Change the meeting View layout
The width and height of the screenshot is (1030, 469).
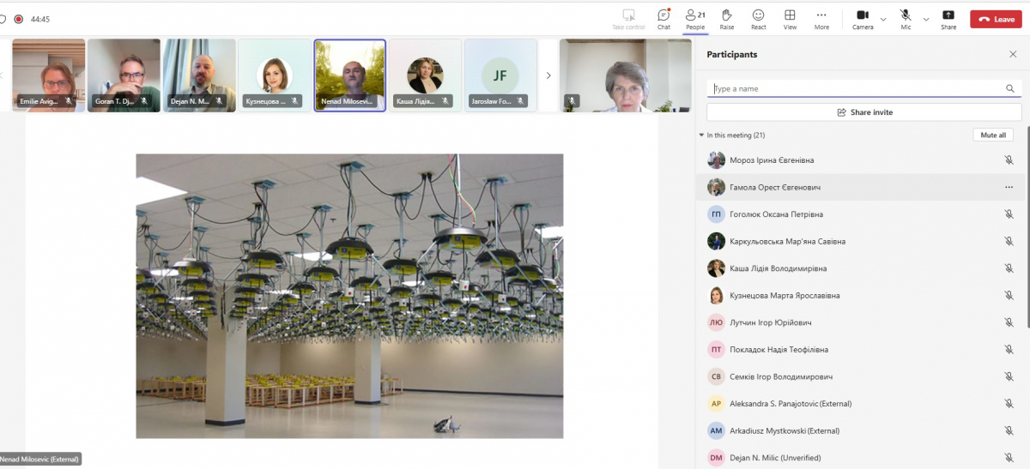coord(790,18)
